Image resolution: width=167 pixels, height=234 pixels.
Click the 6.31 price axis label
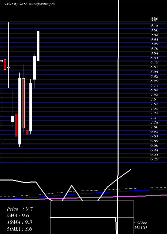pyautogui.click(x=154, y=154)
